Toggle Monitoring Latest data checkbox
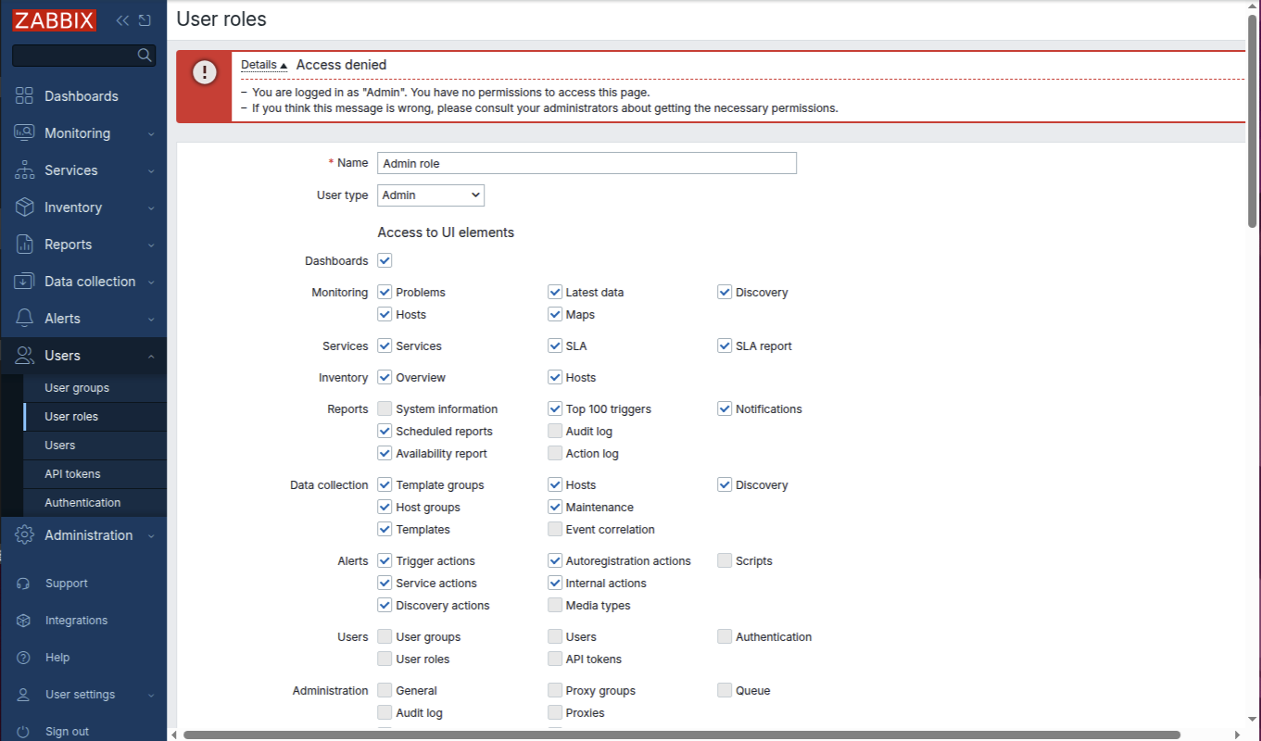This screenshot has width=1261, height=741. 555,293
